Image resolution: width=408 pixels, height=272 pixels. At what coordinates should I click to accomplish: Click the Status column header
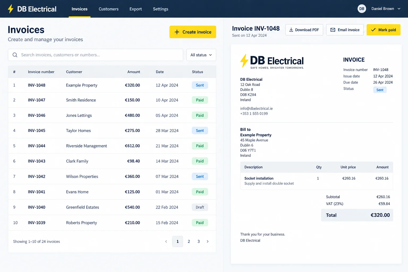pyautogui.click(x=197, y=72)
